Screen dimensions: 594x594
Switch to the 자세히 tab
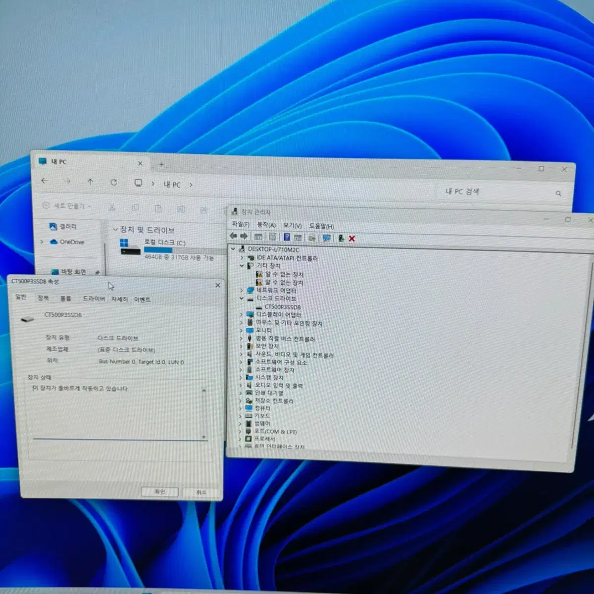click(119, 299)
